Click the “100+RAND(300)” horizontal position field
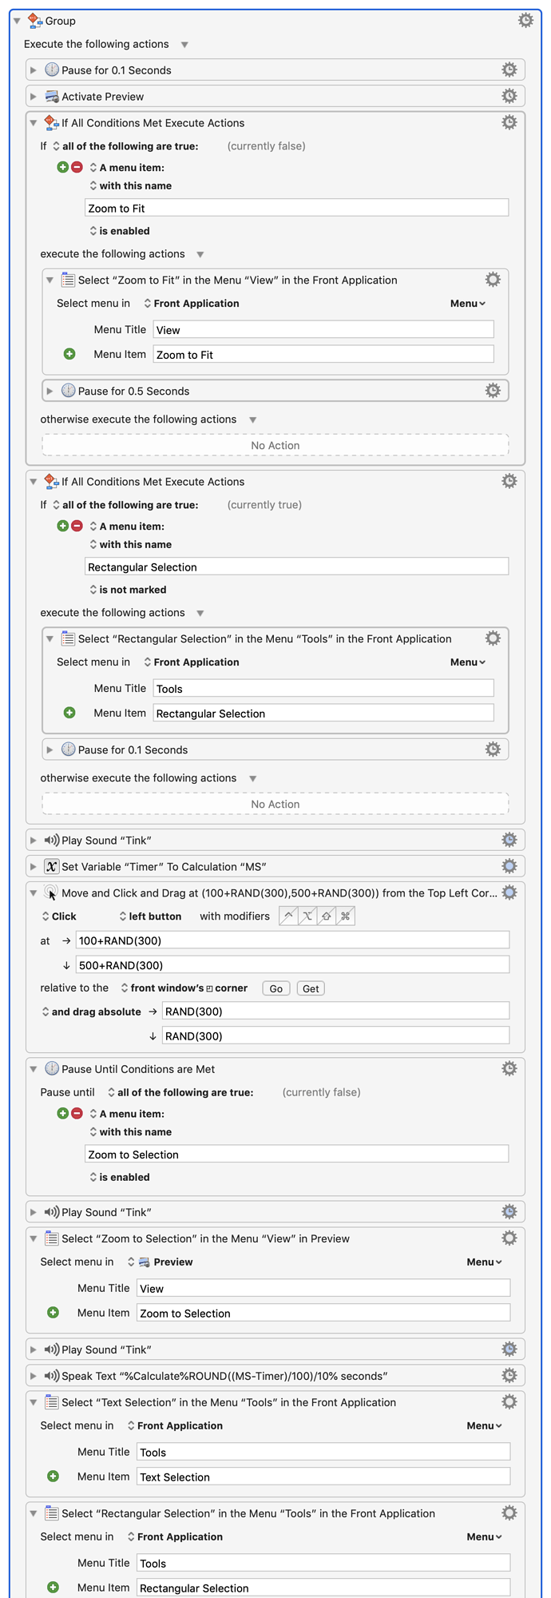This screenshot has height=1598, width=551. tap(292, 940)
